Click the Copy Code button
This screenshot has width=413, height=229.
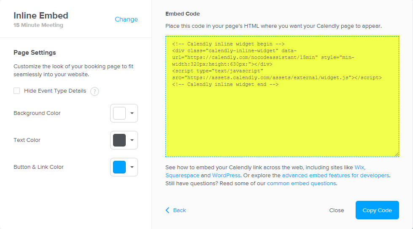click(x=377, y=210)
